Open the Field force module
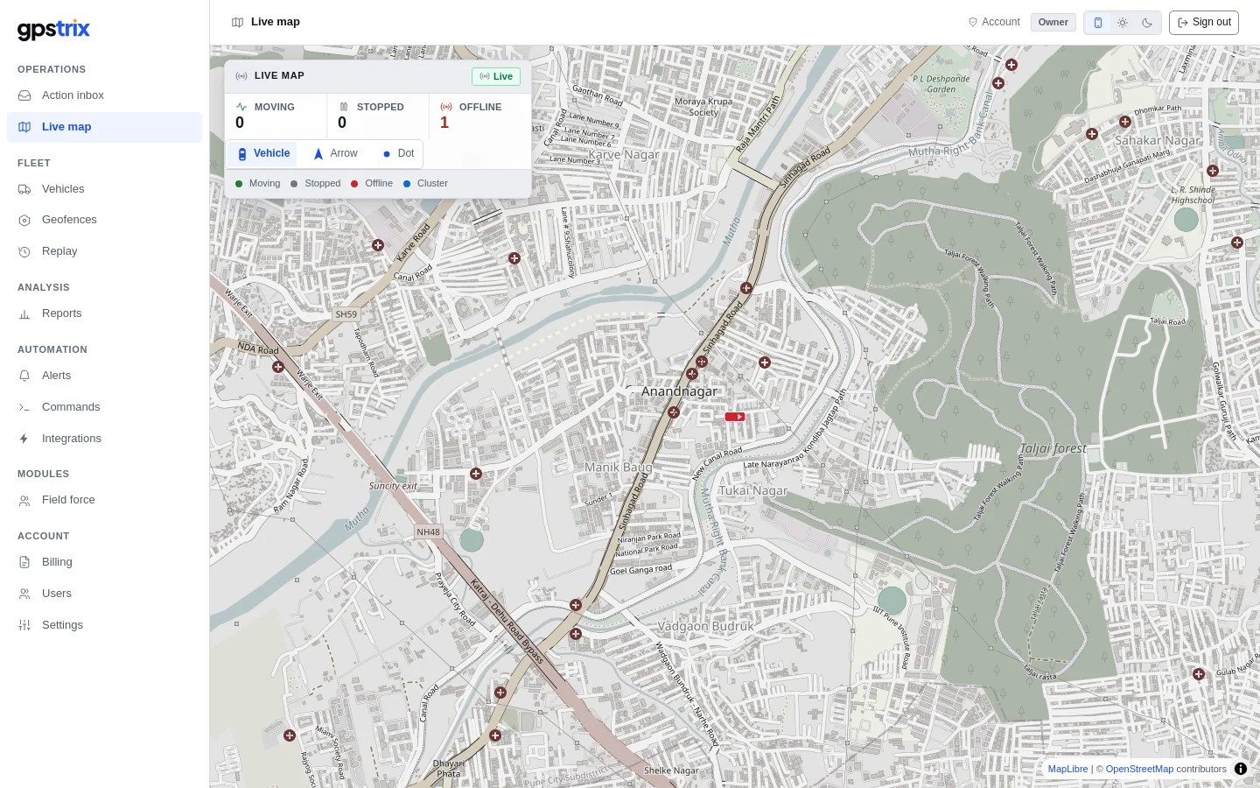This screenshot has width=1260, height=788. [x=104, y=500]
